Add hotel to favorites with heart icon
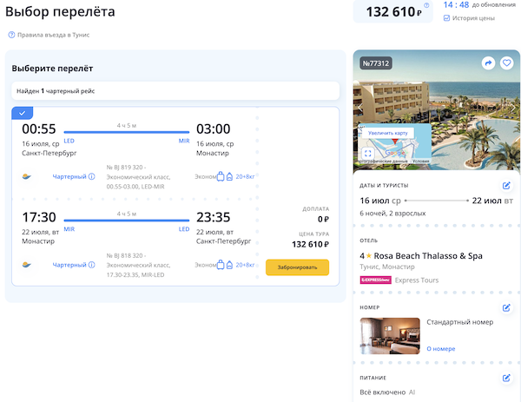Screen dimensions: 521x402 tap(507, 63)
